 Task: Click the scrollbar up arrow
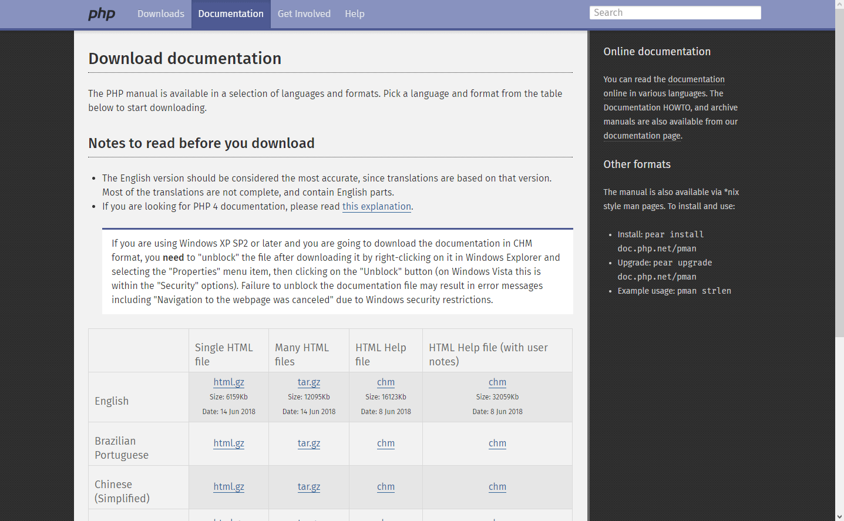click(839, 4)
